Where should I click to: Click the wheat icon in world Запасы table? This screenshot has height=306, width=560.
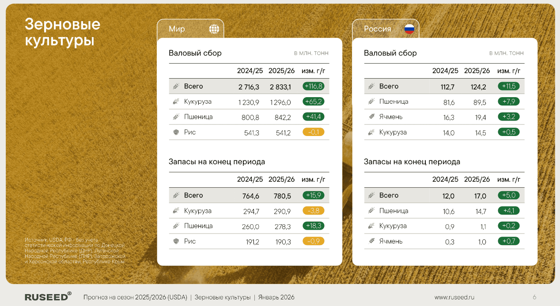[x=176, y=226]
